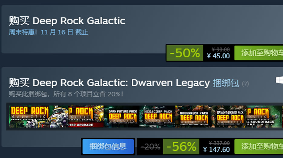The width and height of the screenshot is (283, 158).
Task: Open the Dark Future Pack thumbnail
Action: tap(121, 117)
